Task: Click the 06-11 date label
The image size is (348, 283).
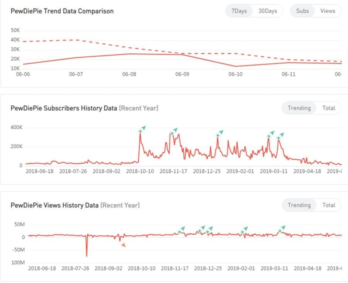Action: tap(288, 74)
